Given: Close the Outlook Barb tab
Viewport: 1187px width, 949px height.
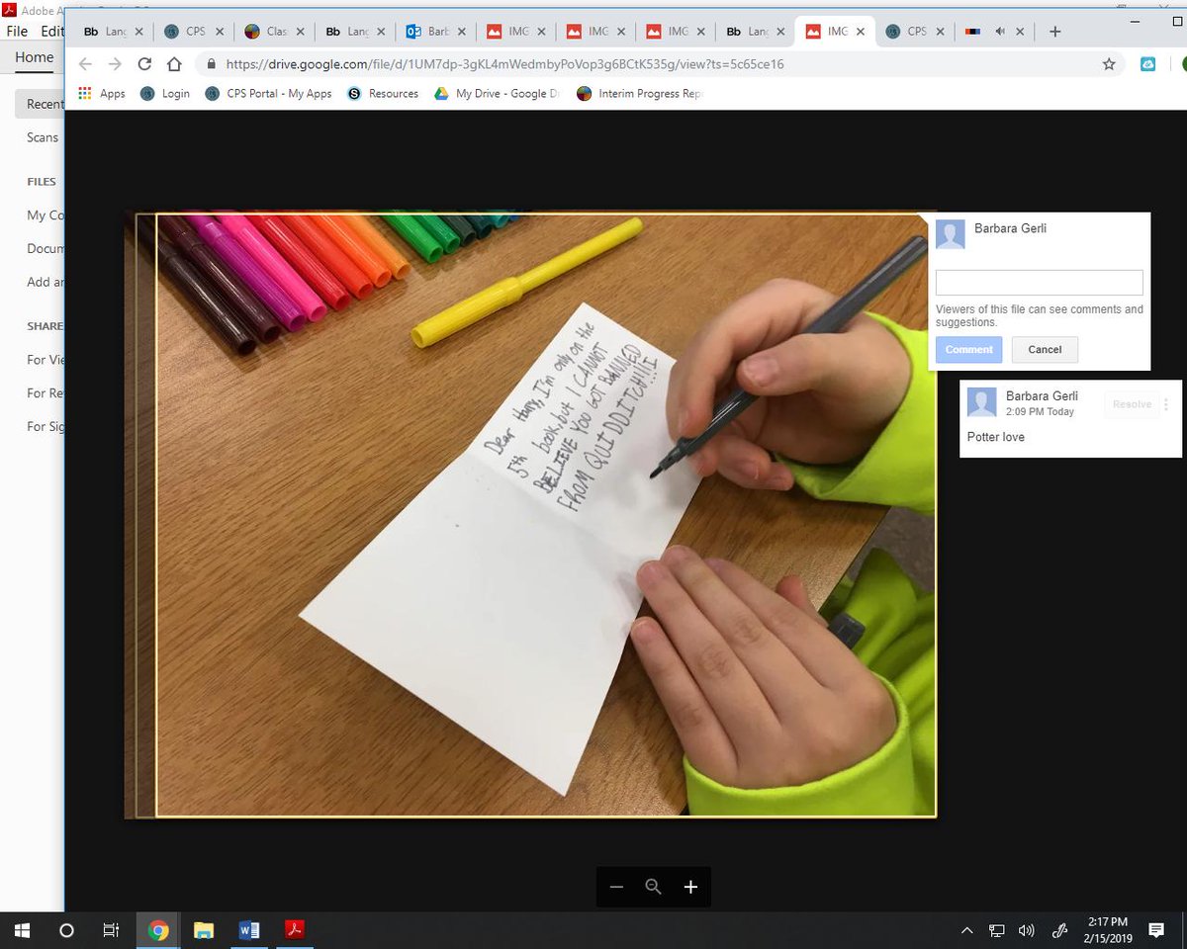Looking at the screenshot, I should pos(462,32).
